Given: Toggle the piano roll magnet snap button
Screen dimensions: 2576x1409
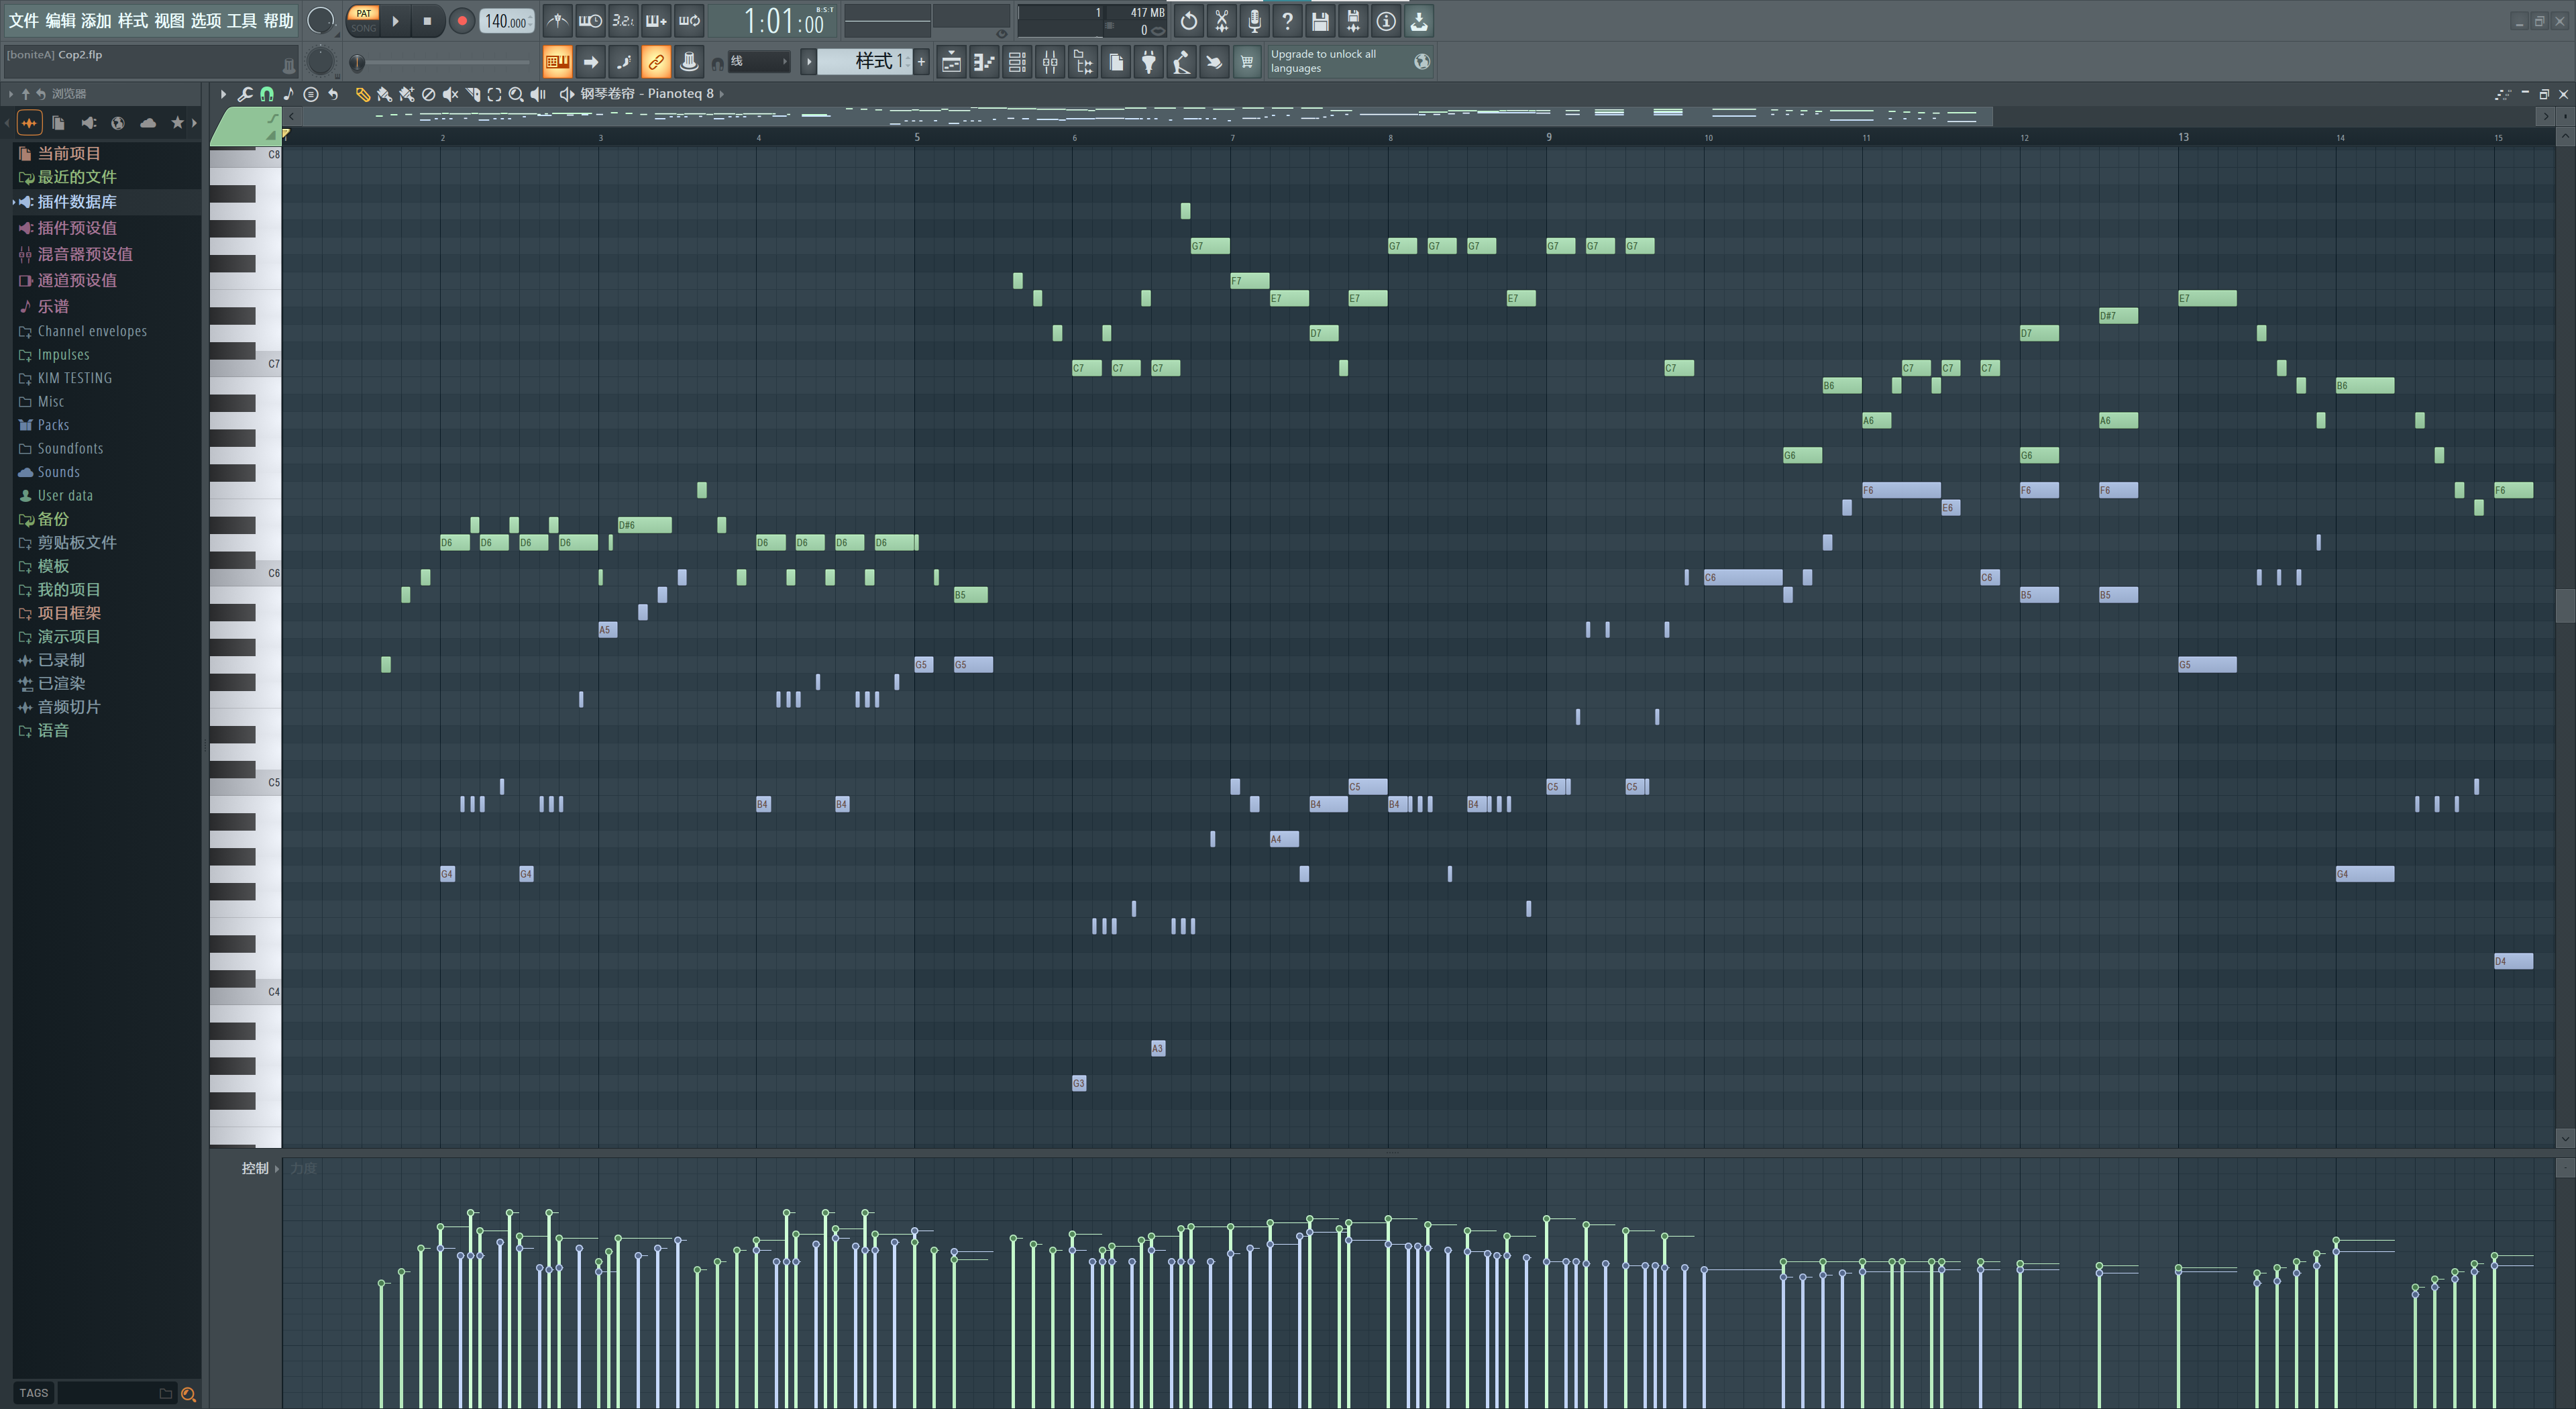Looking at the screenshot, I should 267,94.
